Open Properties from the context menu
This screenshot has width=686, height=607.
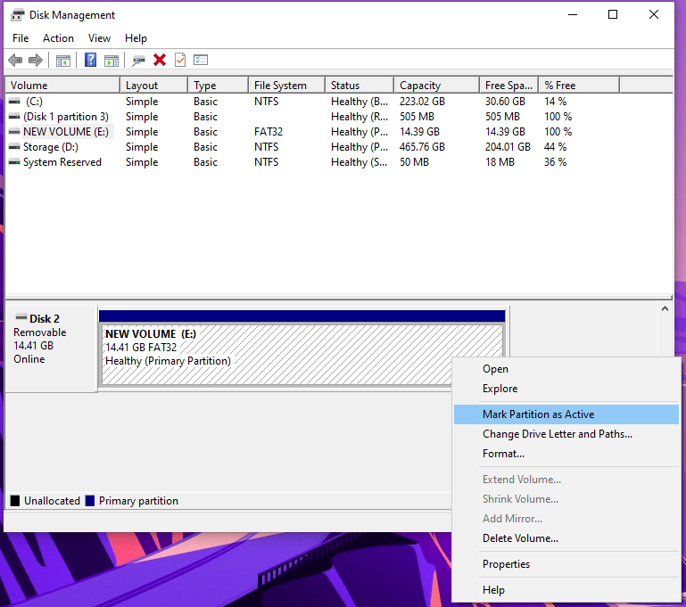coord(566,564)
